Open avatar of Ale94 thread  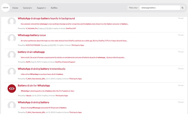12,55
